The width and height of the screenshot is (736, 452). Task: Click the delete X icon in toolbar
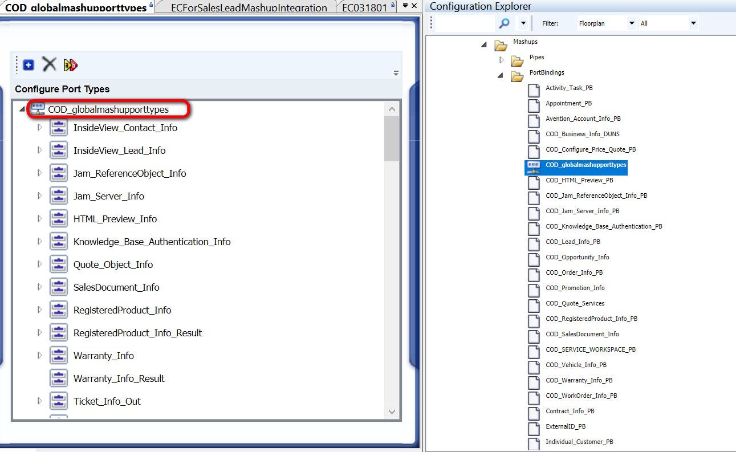[50, 64]
